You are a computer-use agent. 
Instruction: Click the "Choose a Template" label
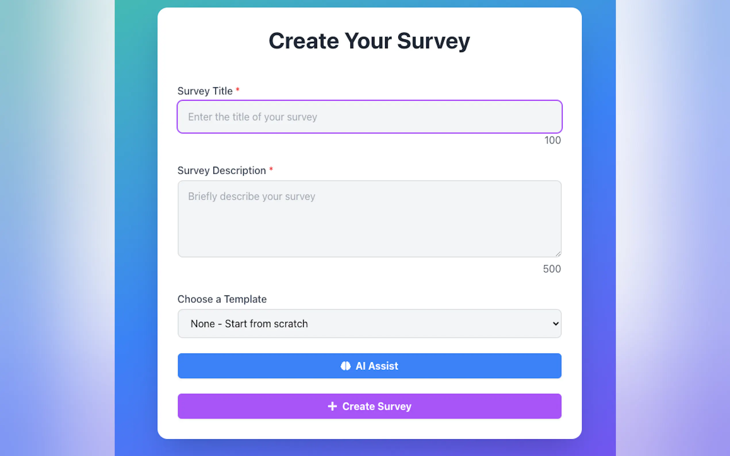222,299
